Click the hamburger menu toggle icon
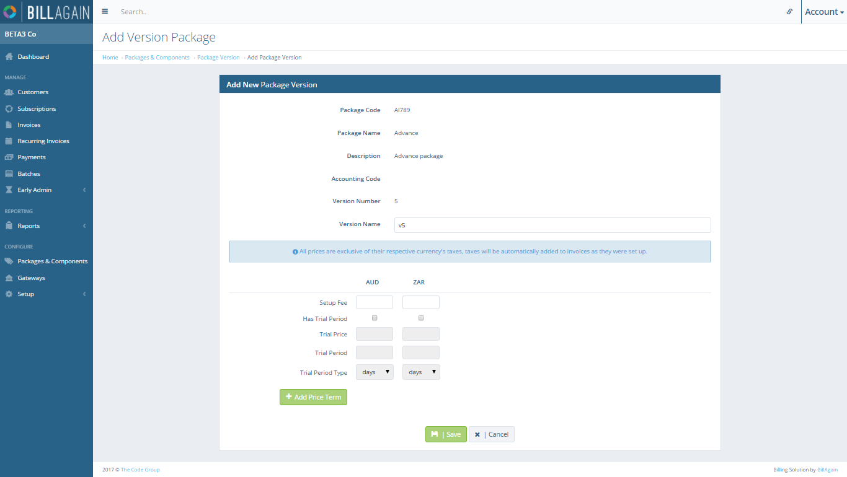Viewport: 847px width, 477px height. tap(105, 12)
